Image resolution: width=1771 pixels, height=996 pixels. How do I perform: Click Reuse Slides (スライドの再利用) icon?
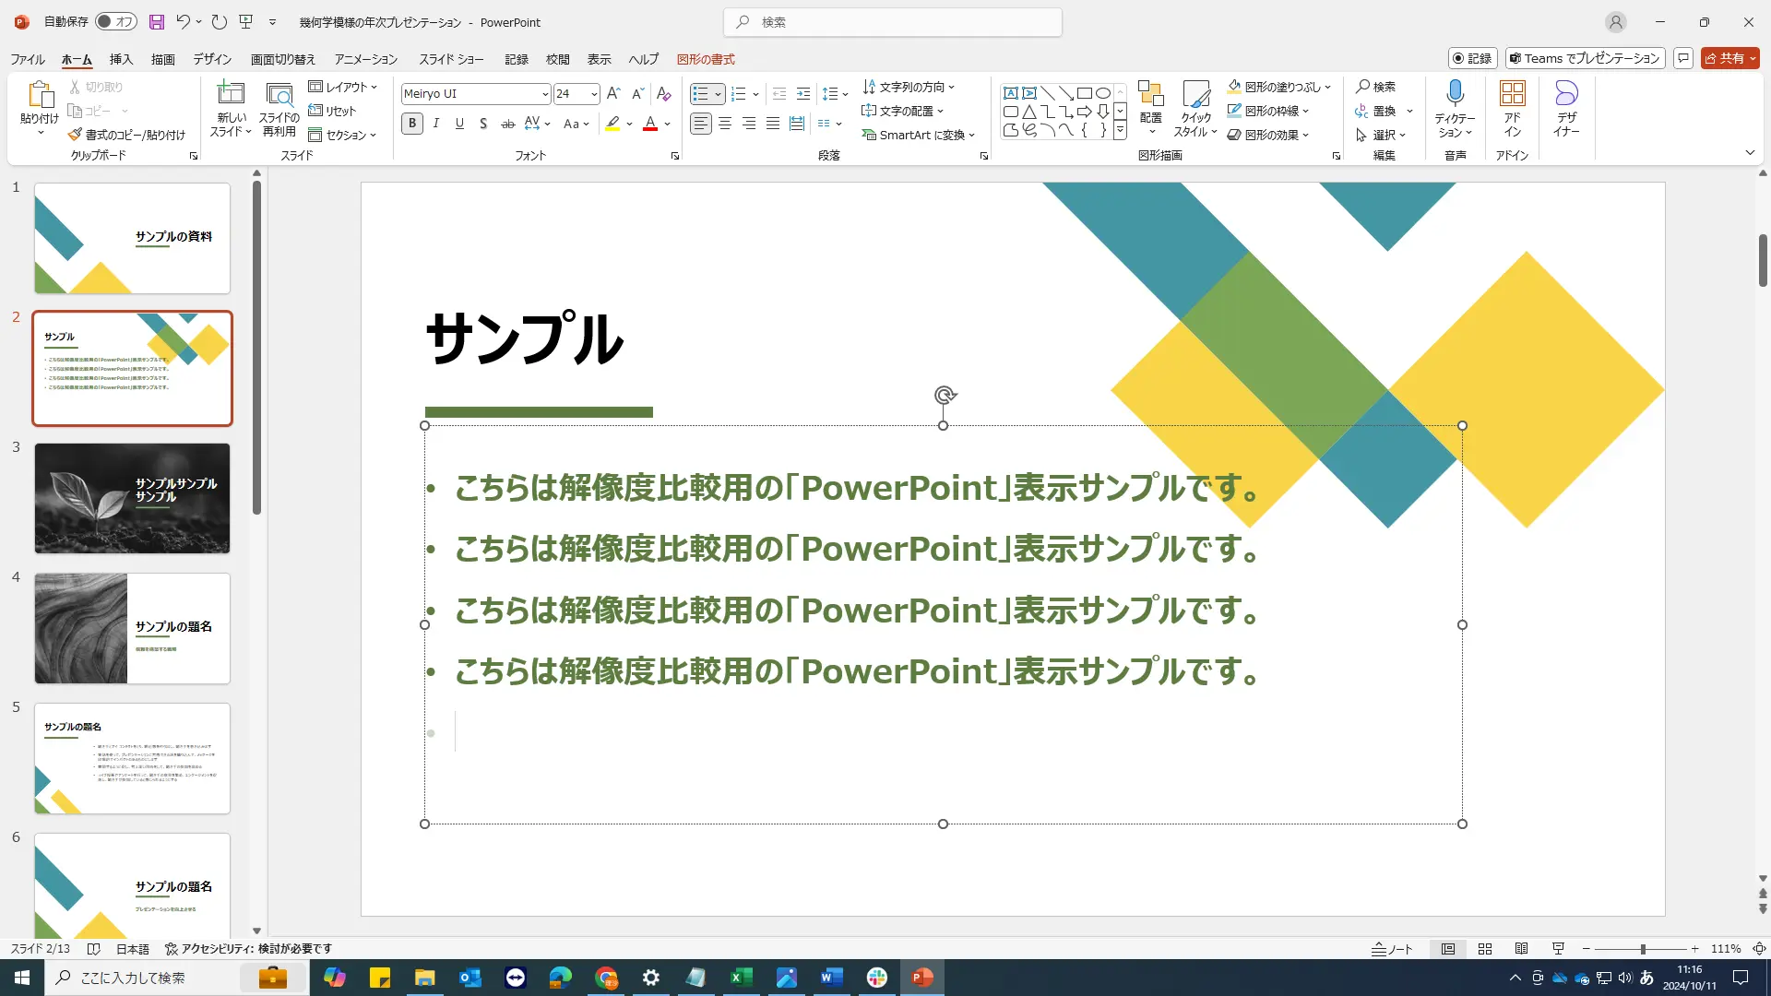point(279,94)
